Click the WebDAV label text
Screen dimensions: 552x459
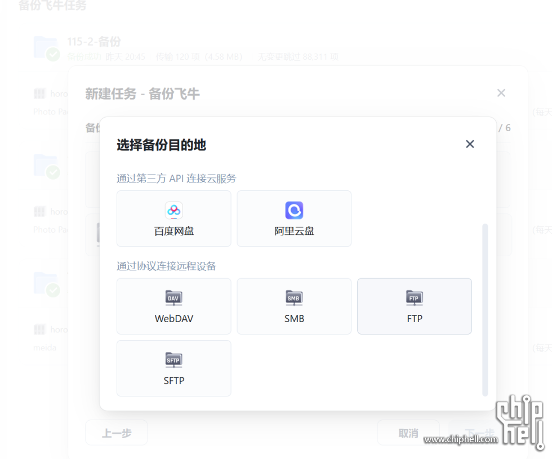pyautogui.click(x=174, y=319)
